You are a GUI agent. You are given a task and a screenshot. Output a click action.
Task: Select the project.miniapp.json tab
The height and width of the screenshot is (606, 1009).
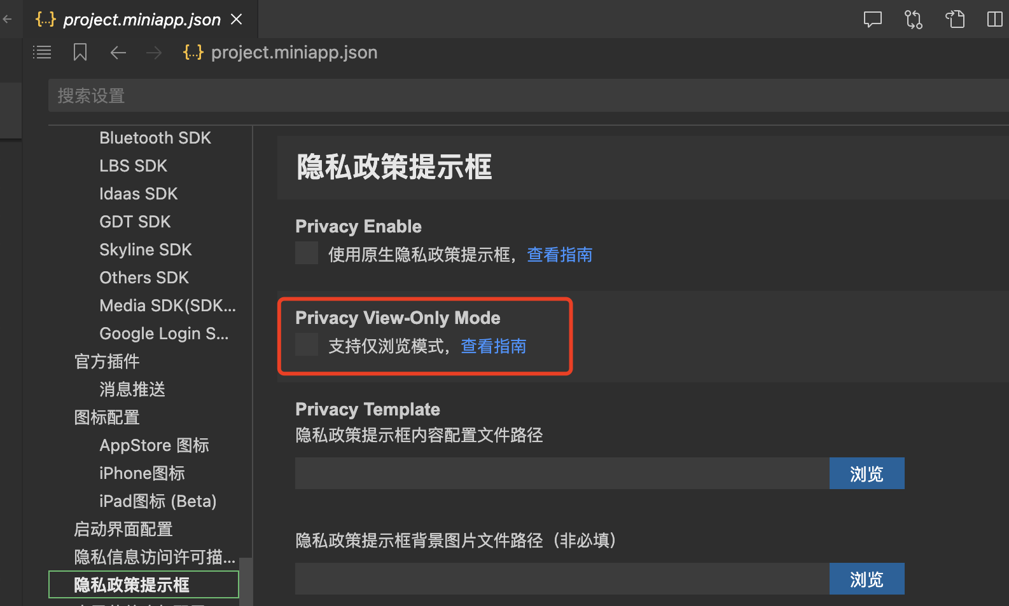click(x=141, y=20)
